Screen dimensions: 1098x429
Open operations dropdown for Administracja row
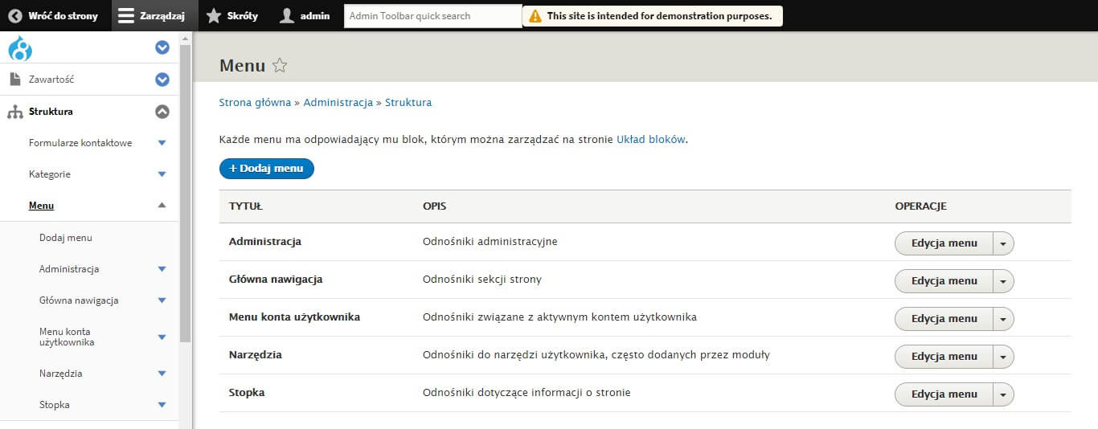tap(1004, 243)
